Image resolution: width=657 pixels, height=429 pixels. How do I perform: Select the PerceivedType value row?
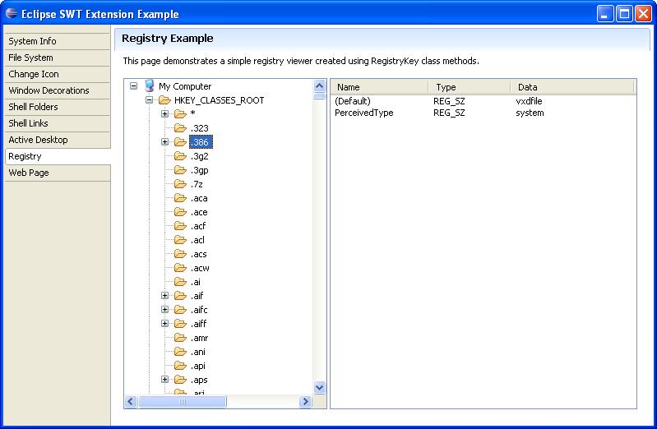483,113
